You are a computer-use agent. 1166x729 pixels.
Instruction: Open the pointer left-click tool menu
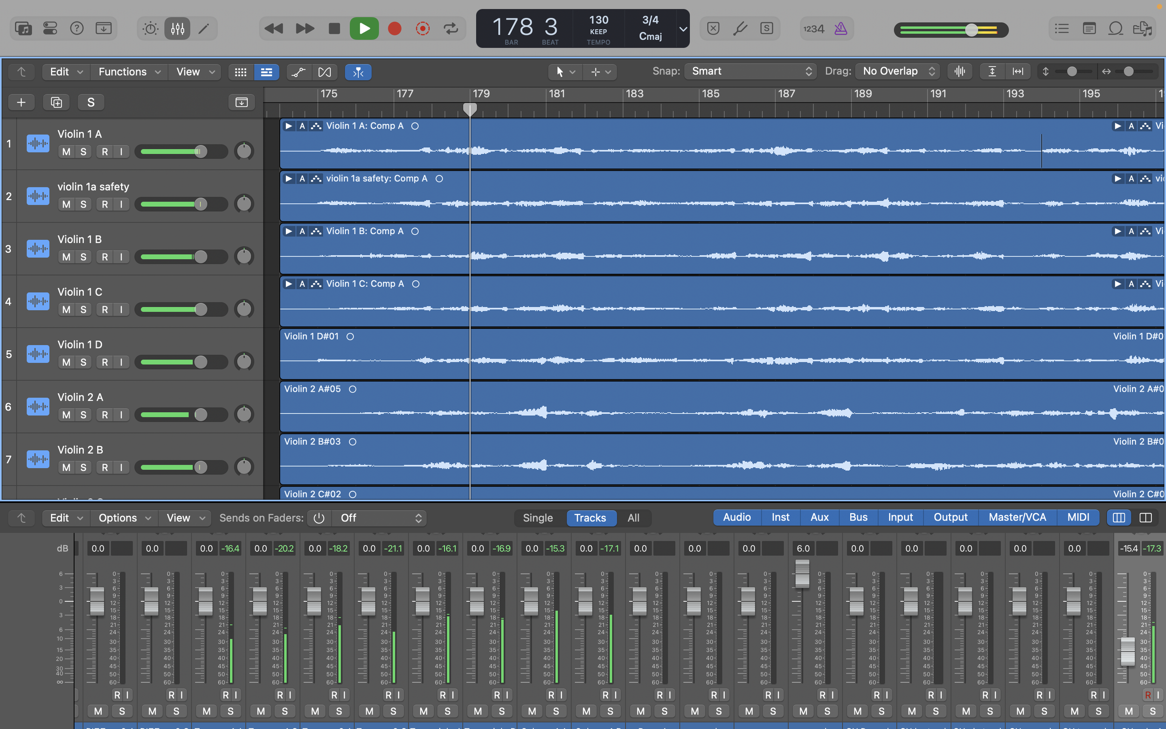click(x=565, y=72)
